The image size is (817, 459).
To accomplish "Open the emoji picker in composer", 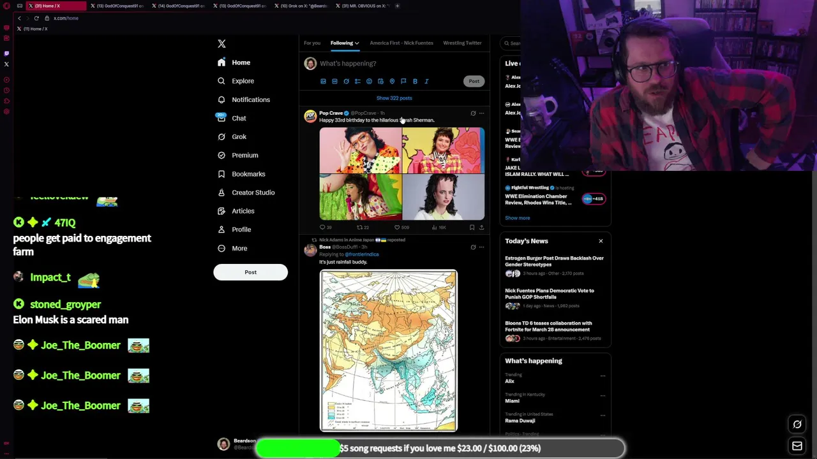I will click(369, 82).
